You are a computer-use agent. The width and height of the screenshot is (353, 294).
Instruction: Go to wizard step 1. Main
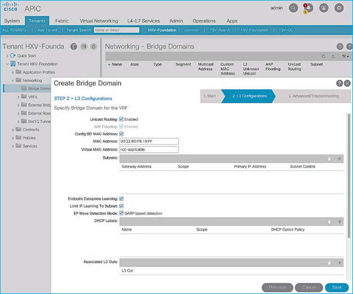[x=210, y=96]
